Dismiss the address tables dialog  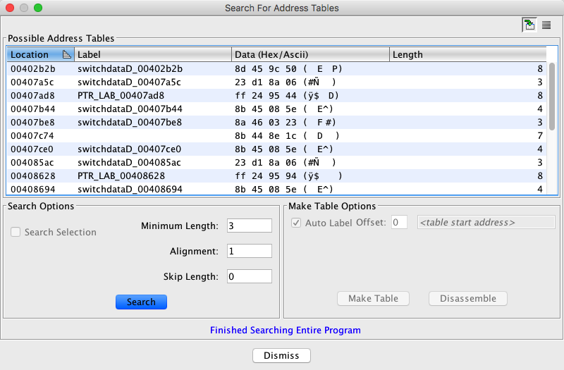point(281,356)
